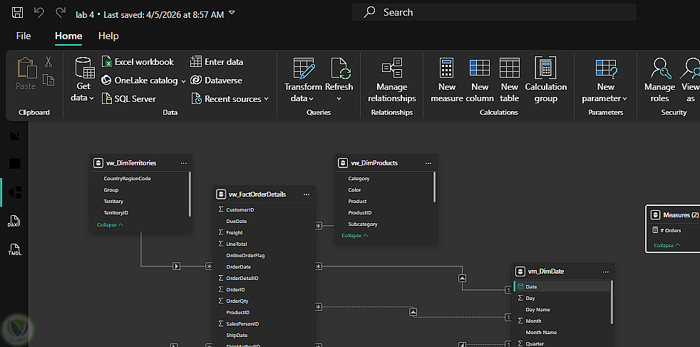Click the Save icon

point(18,13)
